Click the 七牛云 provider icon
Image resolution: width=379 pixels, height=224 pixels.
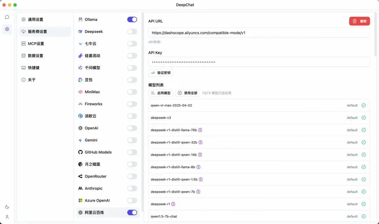point(80,44)
